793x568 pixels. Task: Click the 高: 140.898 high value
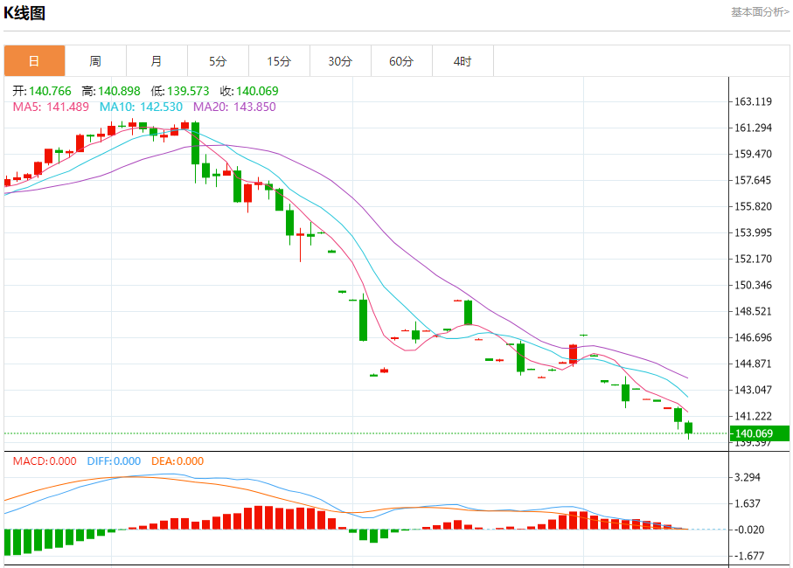(x=111, y=91)
